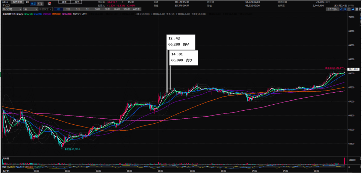Toggle the 東証 exchange button
This screenshot has height=173, width=362.
tap(33, 3)
